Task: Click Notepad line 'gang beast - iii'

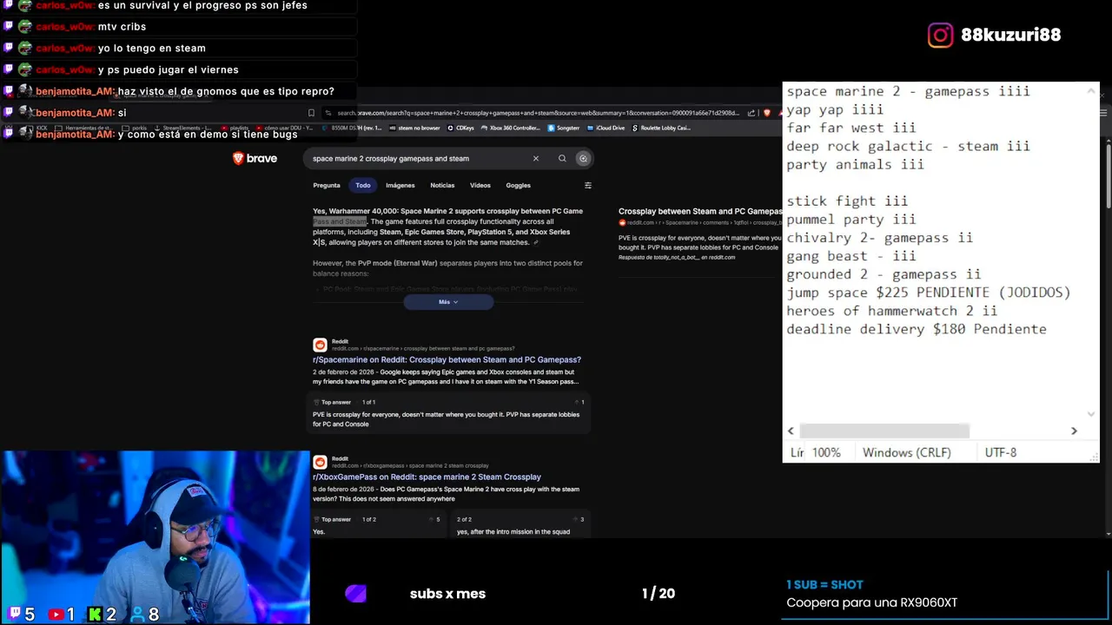Action: (x=851, y=255)
